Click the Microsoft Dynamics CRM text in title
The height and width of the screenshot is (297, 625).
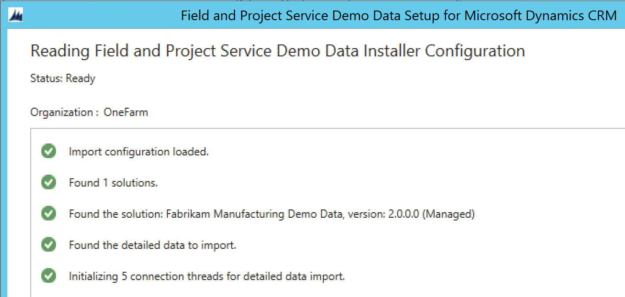(540, 16)
